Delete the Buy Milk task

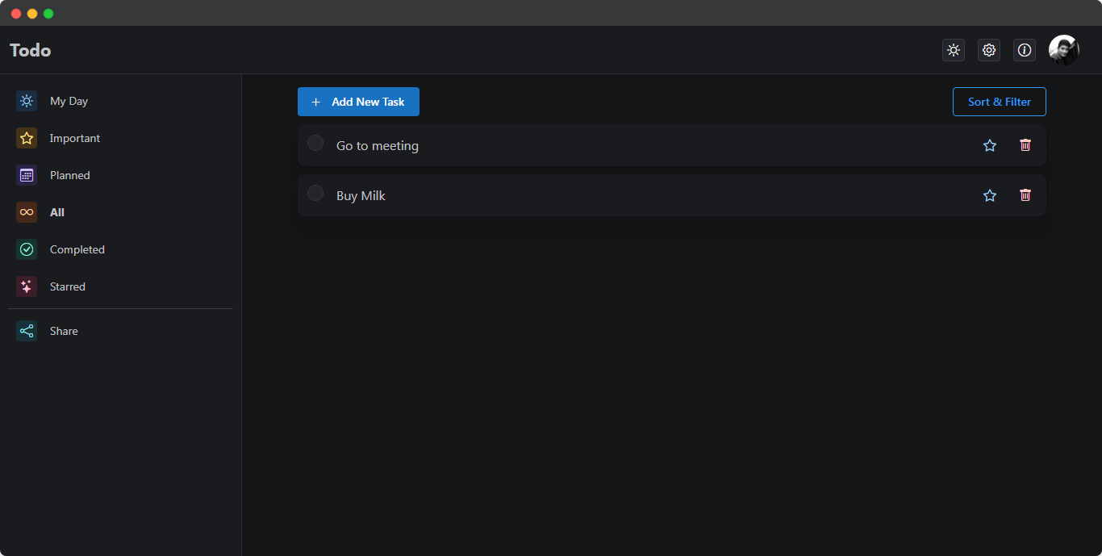[x=1025, y=195]
